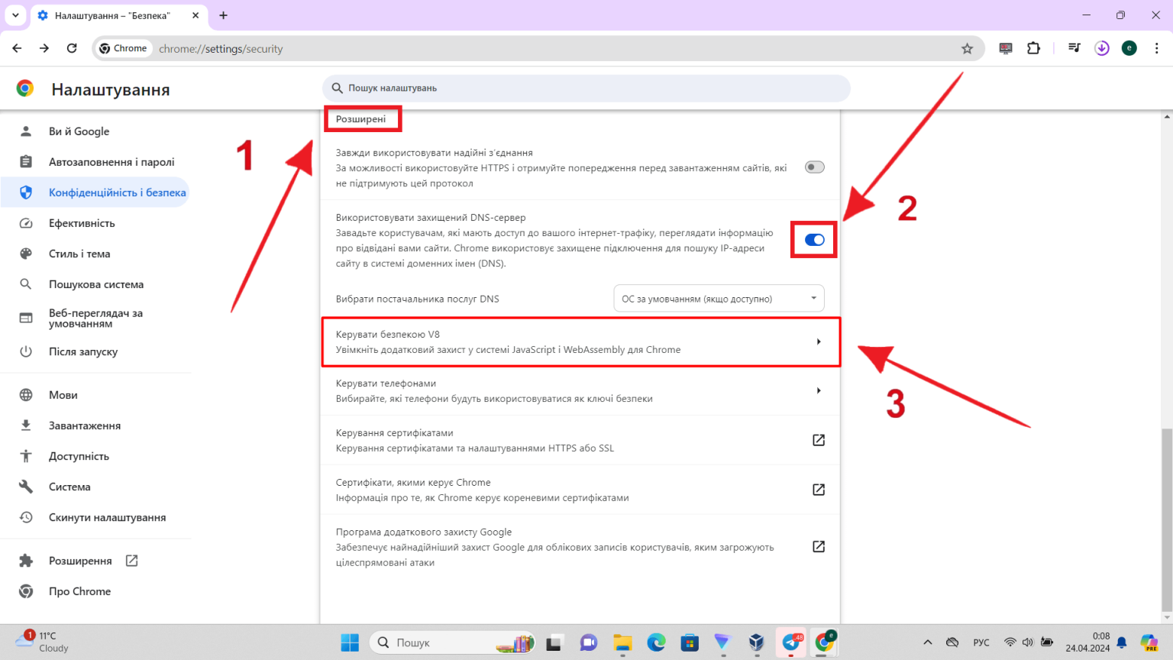The image size is (1173, 660).
Task: Open the Downloads icon in Chrome toolbar
Action: click(1101, 47)
